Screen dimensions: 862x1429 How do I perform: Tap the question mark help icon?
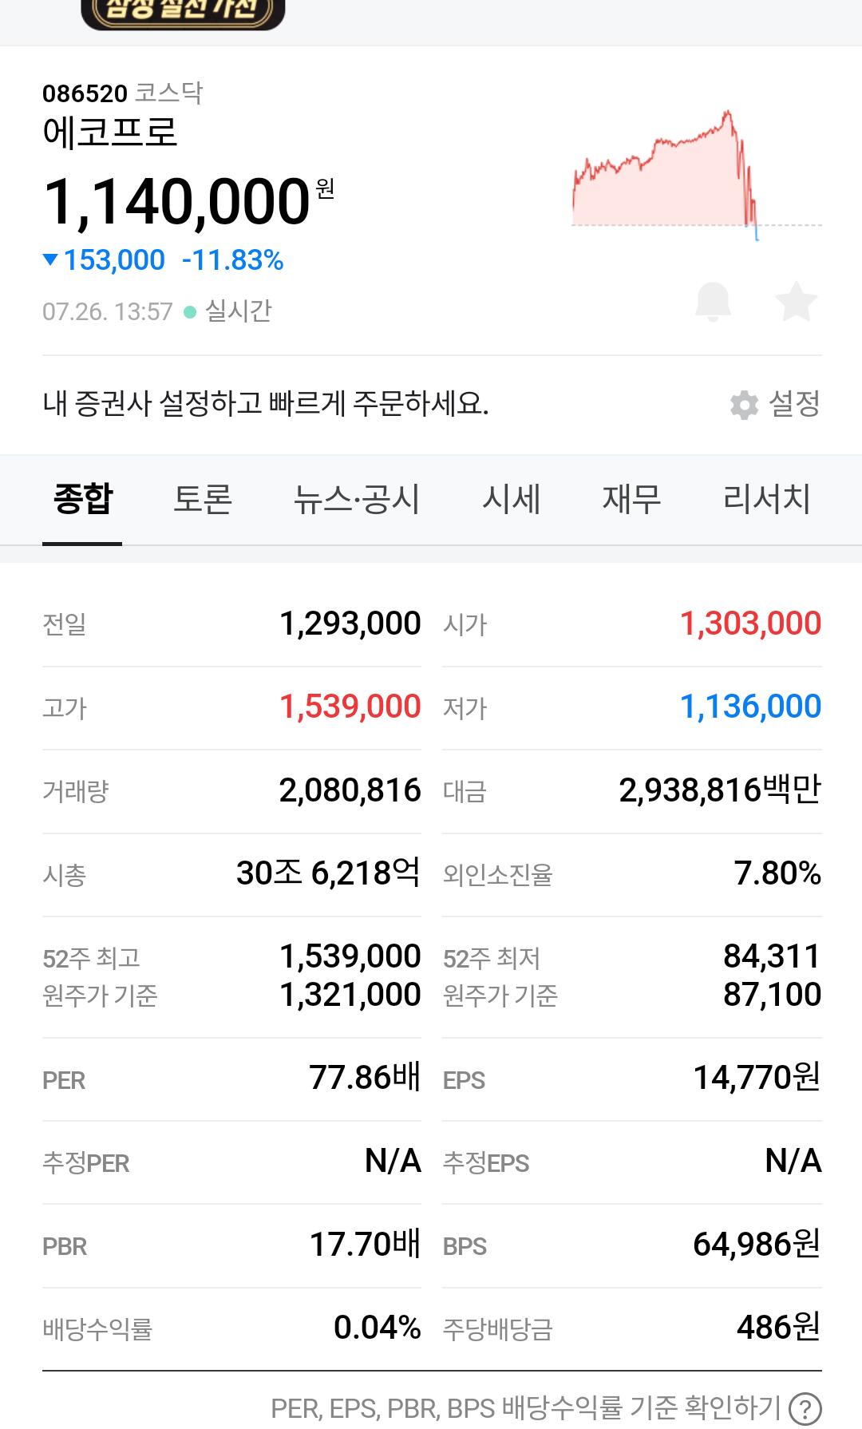click(805, 1407)
